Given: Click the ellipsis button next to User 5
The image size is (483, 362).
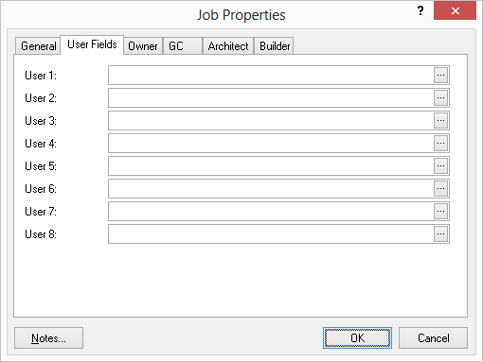Looking at the screenshot, I should coord(440,166).
